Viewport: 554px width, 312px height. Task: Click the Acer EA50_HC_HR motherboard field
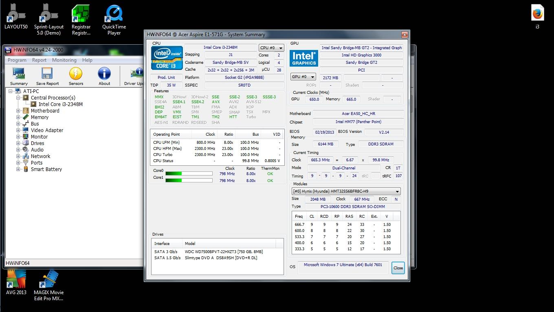358,114
